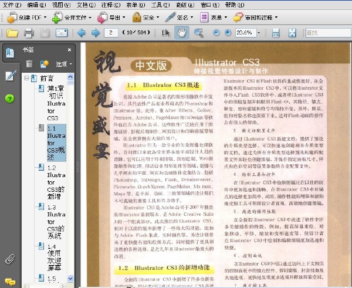Open the 导出 dropdown

tap(111, 17)
